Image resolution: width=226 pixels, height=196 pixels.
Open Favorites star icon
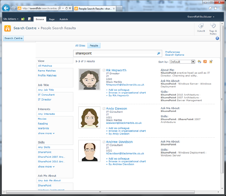[216, 8]
